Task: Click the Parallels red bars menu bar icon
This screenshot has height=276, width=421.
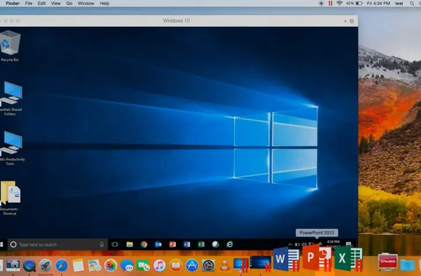Action: pyautogui.click(x=330, y=3)
